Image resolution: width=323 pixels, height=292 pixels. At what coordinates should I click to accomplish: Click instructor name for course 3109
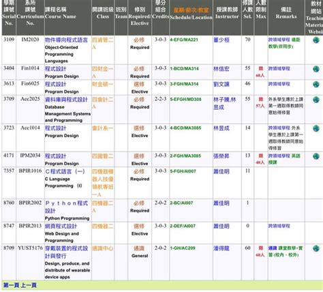click(221, 40)
